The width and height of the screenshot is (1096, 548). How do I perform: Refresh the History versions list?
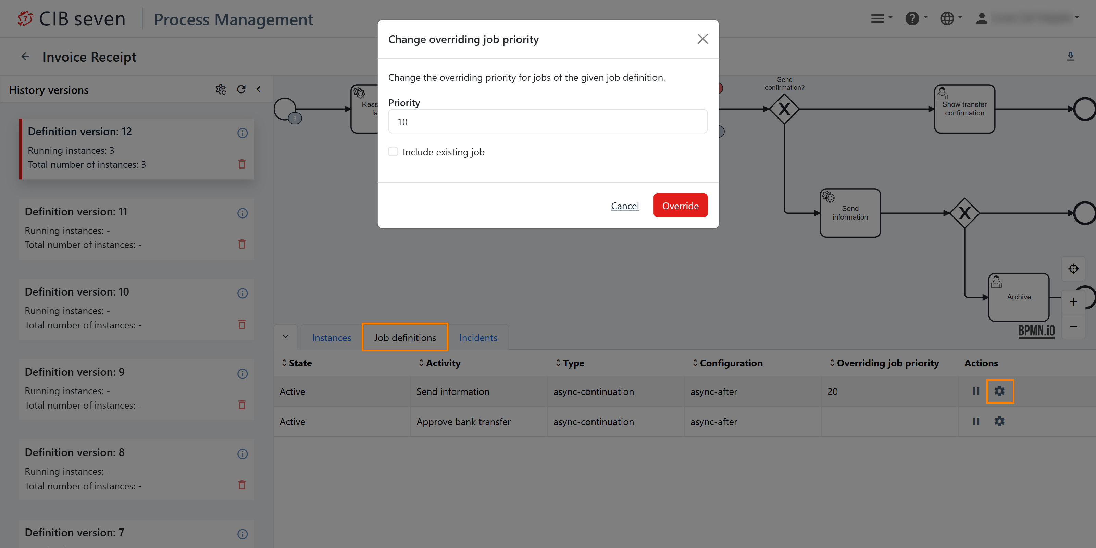241,89
